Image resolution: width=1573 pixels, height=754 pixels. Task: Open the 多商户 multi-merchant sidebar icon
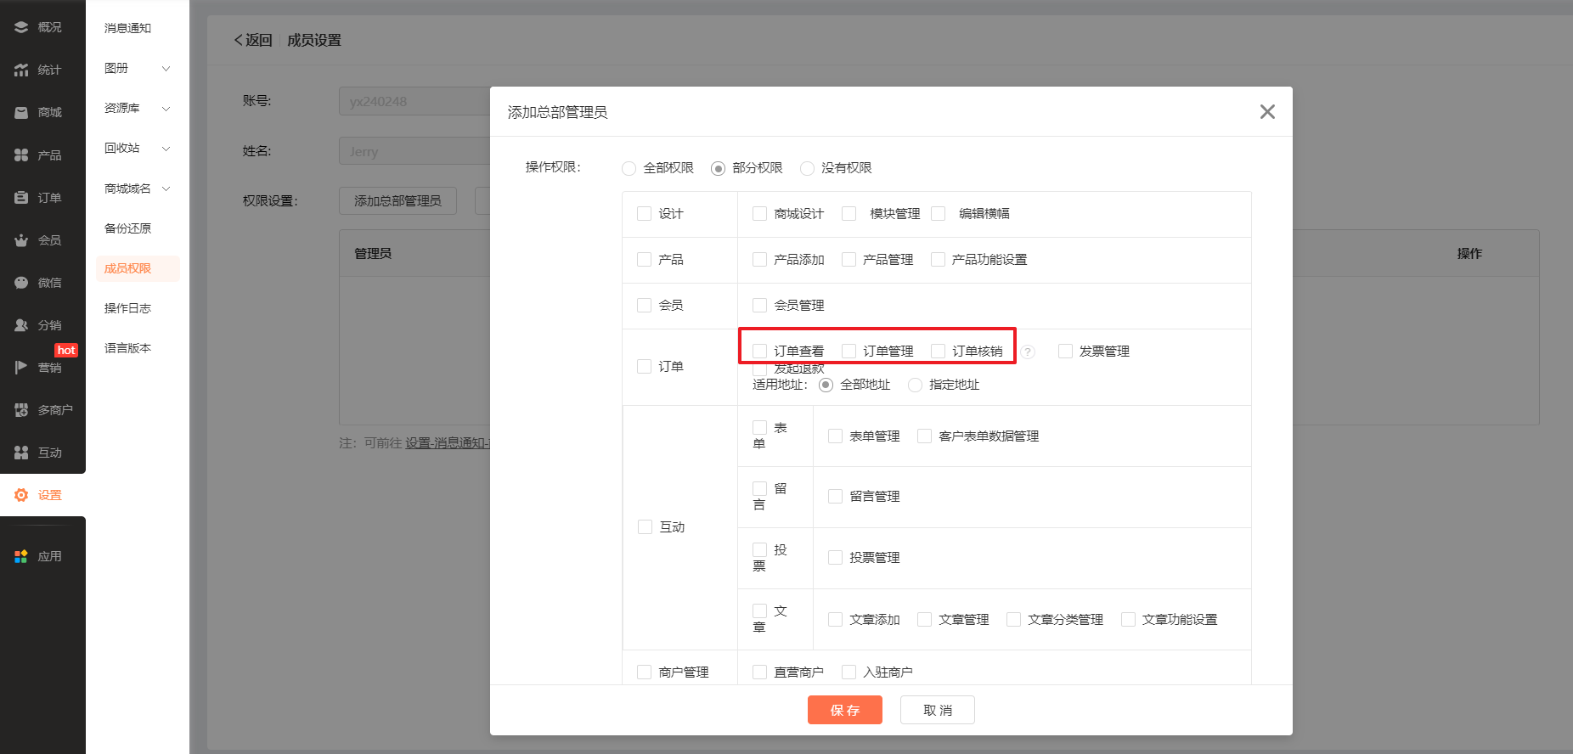coord(21,410)
